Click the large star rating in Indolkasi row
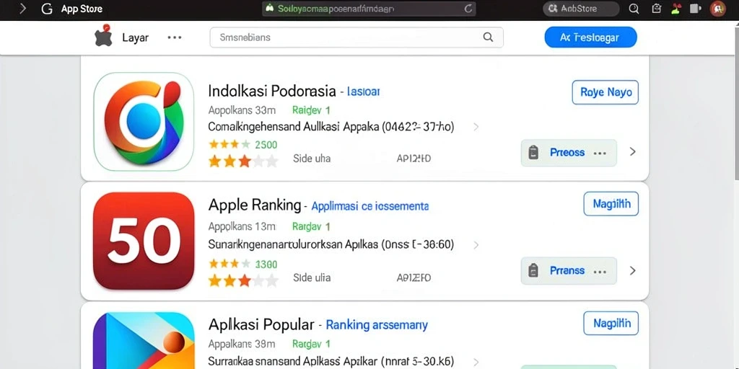The image size is (739, 369). (243, 161)
